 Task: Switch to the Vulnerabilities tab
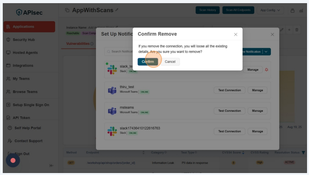pyautogui.click(x=78, y=44)
